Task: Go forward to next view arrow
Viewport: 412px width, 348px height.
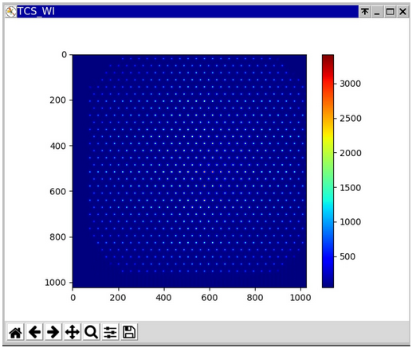Action: [53, 332]
